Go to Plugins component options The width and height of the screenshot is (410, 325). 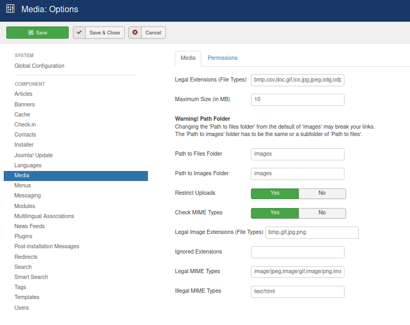click(x=23, y=236)
